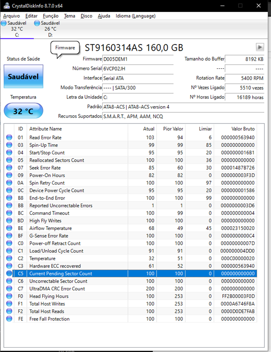
Task: Switch to the D: disk tab at 26 °C
Action: (50, 29)
